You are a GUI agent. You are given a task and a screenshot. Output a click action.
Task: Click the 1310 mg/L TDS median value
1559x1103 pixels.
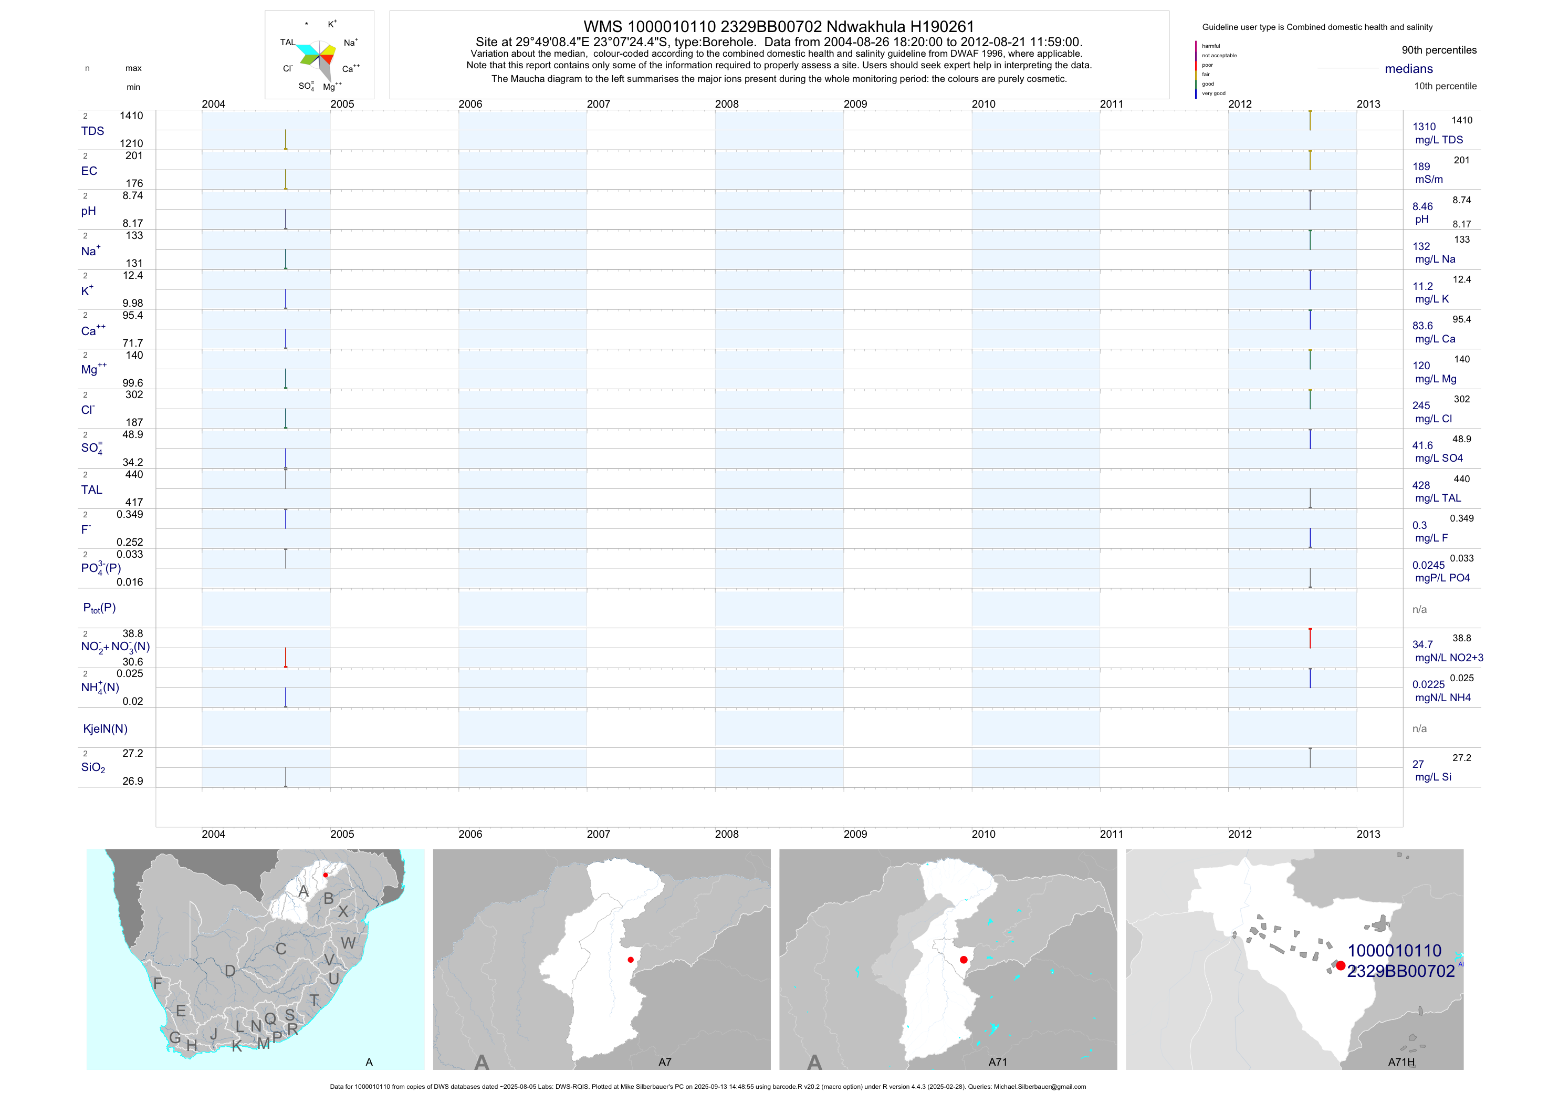(1424, 127)
